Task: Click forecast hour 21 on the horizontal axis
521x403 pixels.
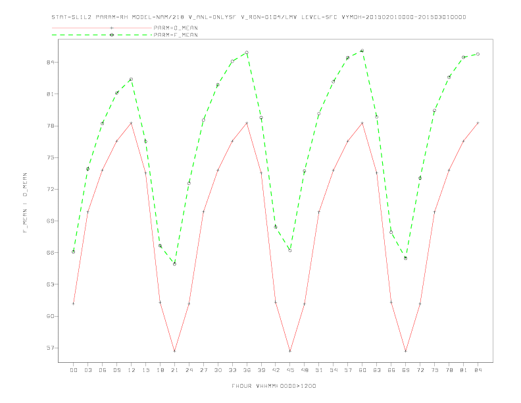Action: pos(174,370)
